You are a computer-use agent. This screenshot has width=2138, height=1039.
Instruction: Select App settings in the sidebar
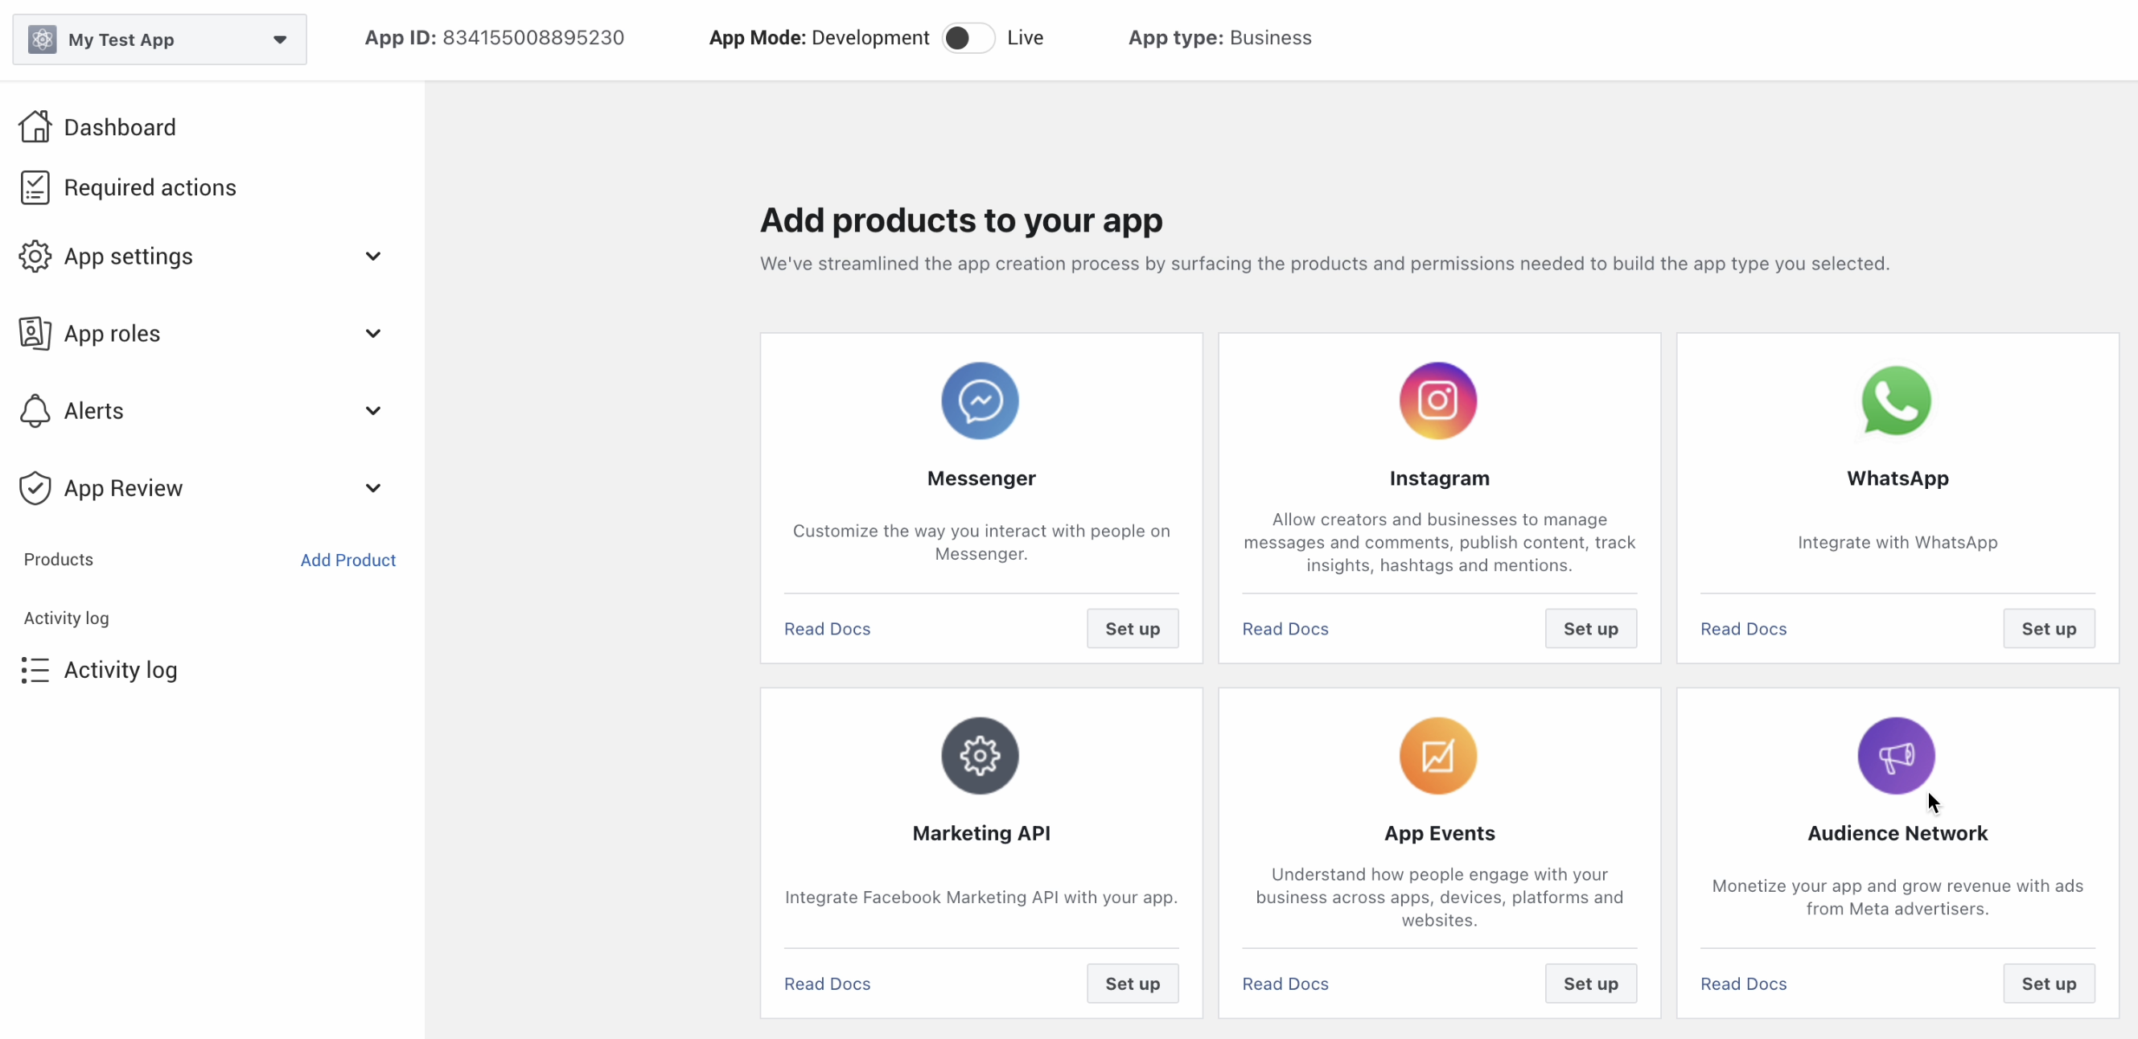129,257
